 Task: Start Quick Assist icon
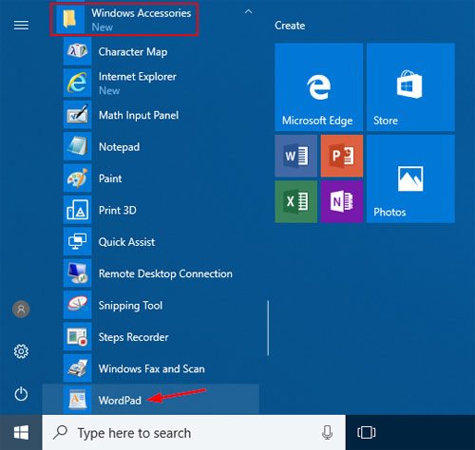pos(77,241)
